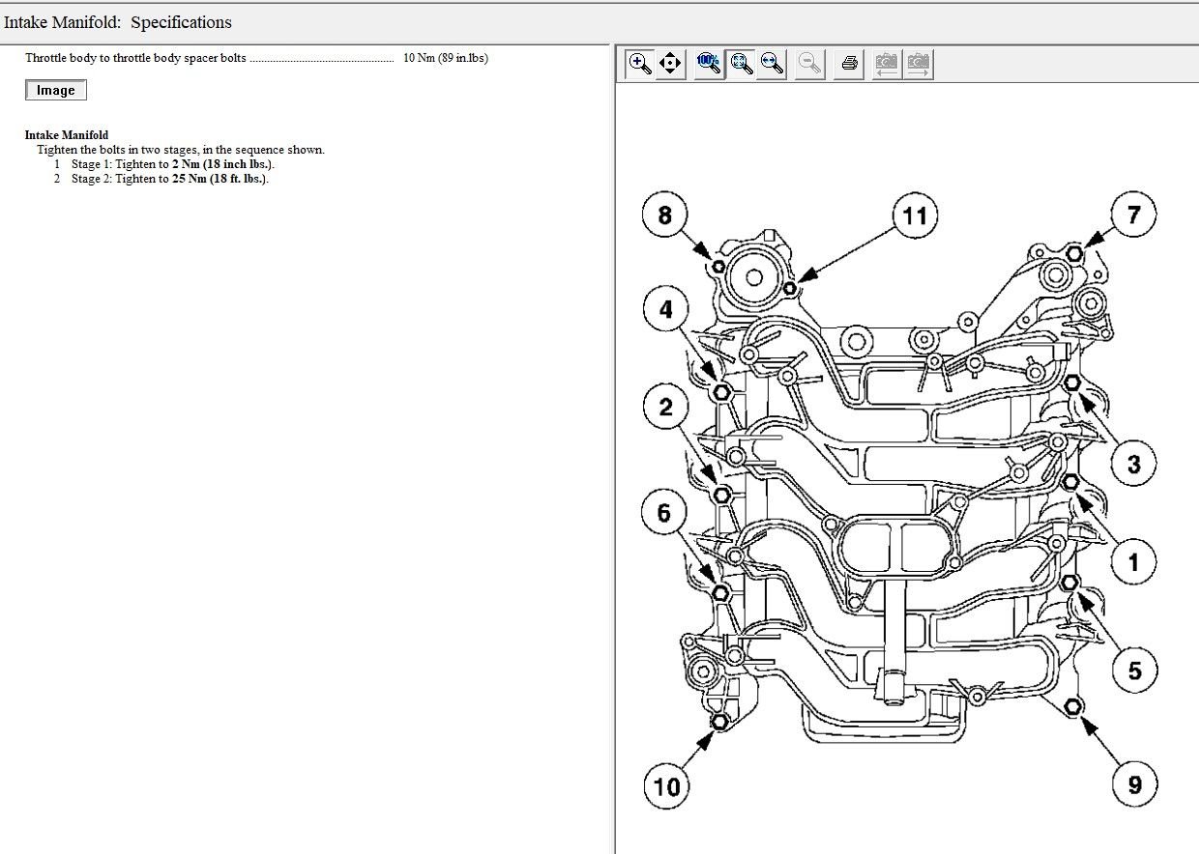Click callout number 11 in the diagram
The height and width of the screenshot is (854, 1199).
pos(914,215)
